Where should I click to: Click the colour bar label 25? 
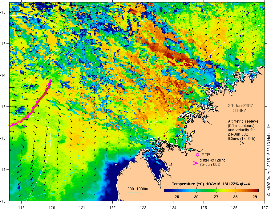[177, 197]
